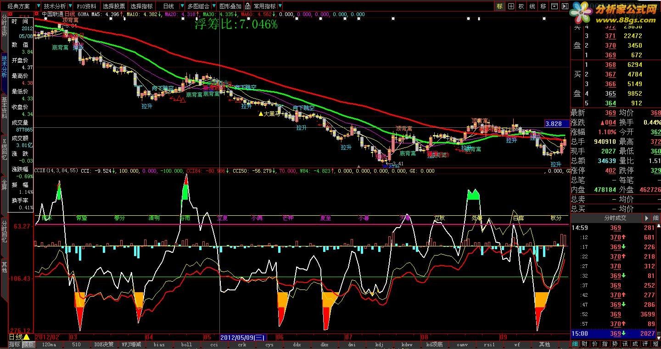Click the 常用指标 button
This screenshot has width=661, height=349.
click(x=265, y=6)
